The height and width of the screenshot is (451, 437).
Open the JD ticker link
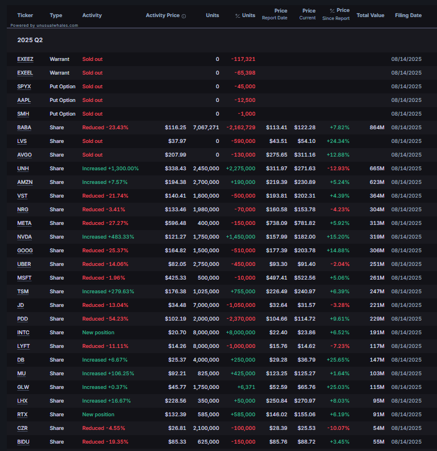pyautogui.click(x=21, y=305)
